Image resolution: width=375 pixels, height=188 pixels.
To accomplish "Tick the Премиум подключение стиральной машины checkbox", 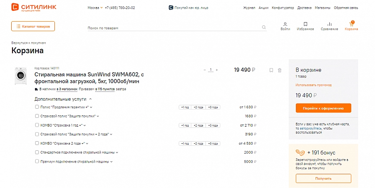I will (x=37, y=161).
